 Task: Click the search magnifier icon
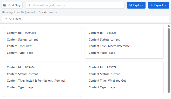29,5
